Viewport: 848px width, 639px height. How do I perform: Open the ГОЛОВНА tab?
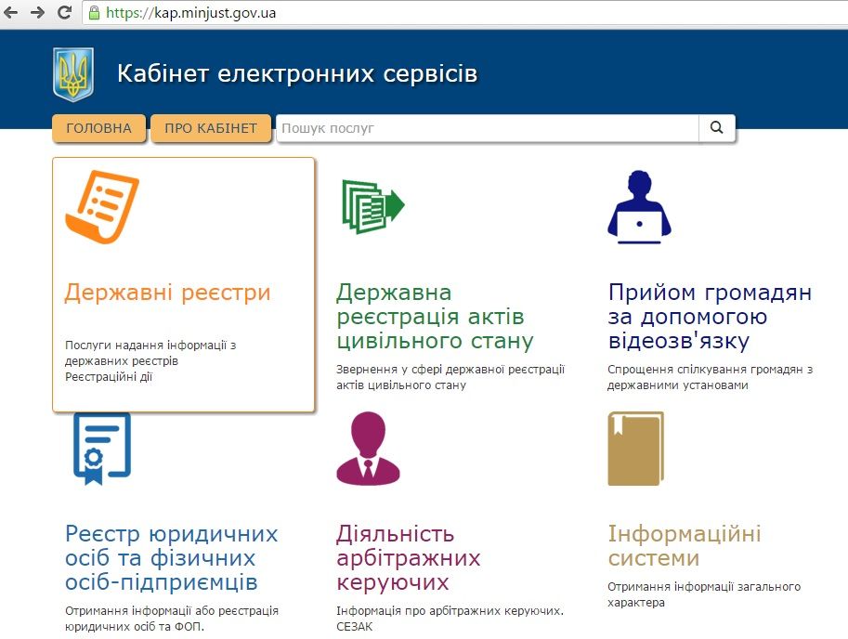[99, 128]
